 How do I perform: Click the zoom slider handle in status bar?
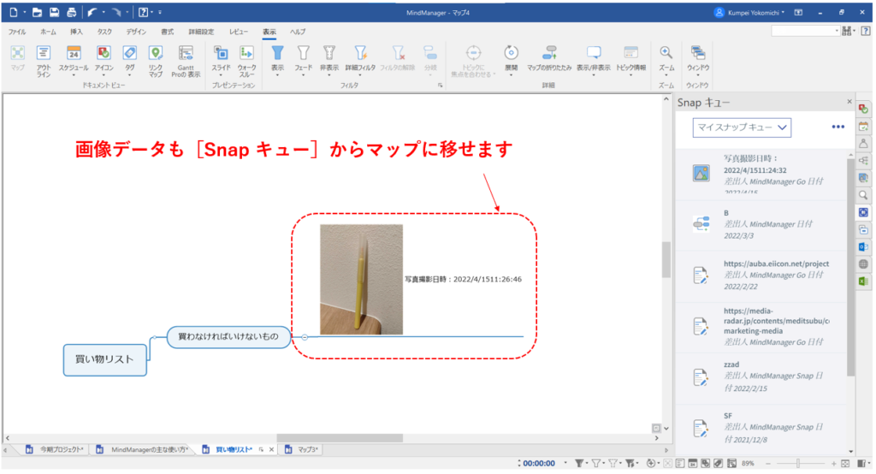(x=798, y=464)
